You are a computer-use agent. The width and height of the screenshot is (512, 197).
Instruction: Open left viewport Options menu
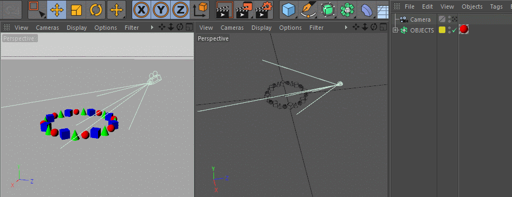tap(106, 28)
